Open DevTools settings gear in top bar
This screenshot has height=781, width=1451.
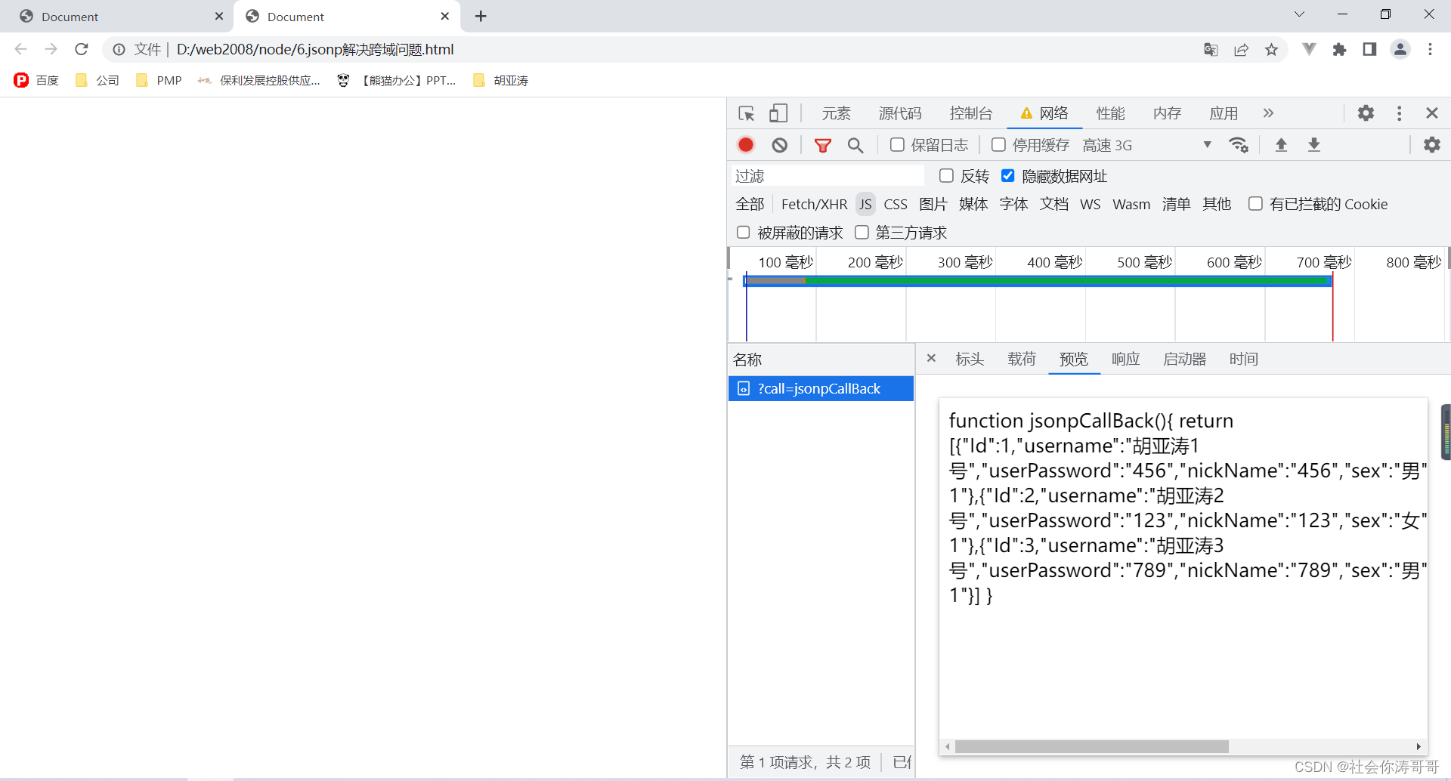click(x=1366, y=113)
